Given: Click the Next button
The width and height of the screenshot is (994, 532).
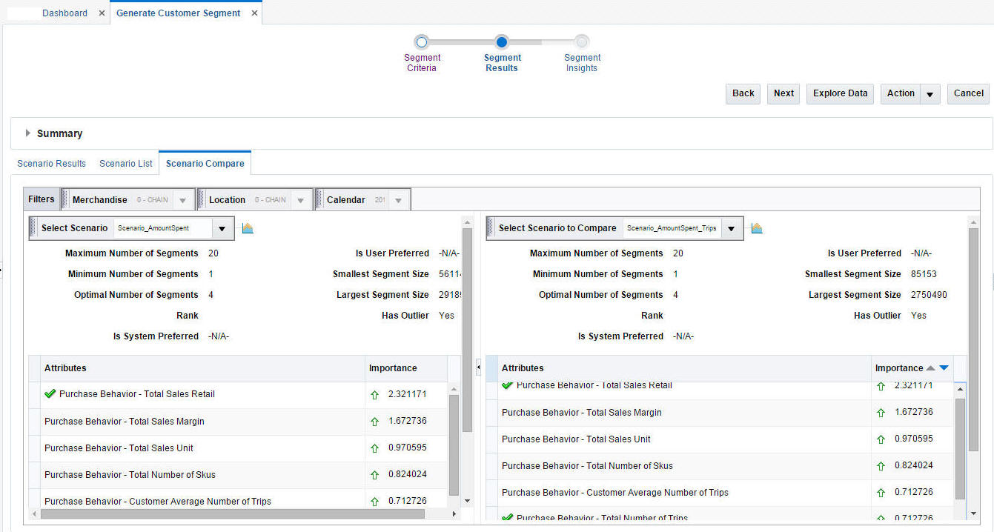Looking at the screenshot, I should pos(783,93).
